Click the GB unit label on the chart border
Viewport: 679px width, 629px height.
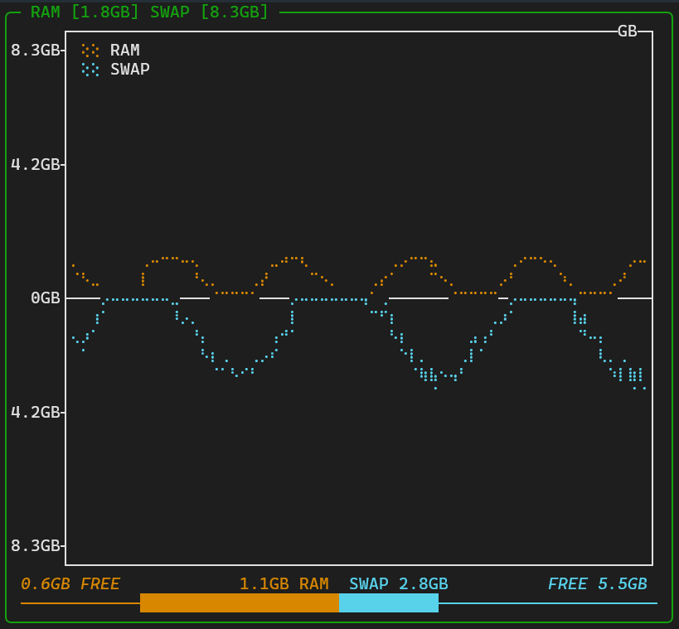point(627,31)
